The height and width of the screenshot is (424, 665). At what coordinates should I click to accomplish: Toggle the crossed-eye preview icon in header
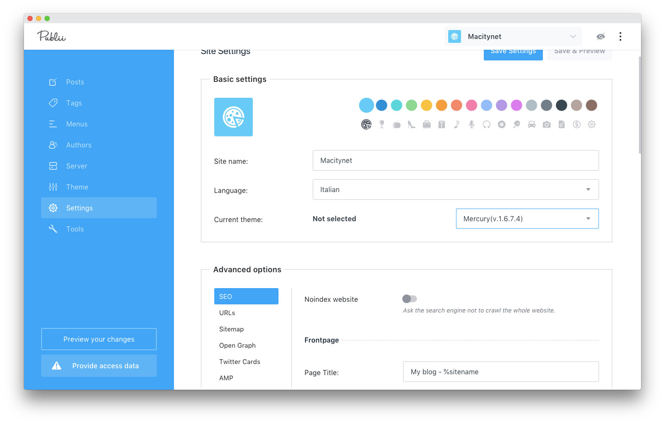pos(601,36)
